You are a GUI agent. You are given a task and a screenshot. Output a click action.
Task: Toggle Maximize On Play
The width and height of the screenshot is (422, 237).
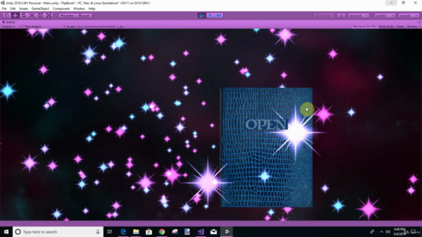(x=365, y=26)
